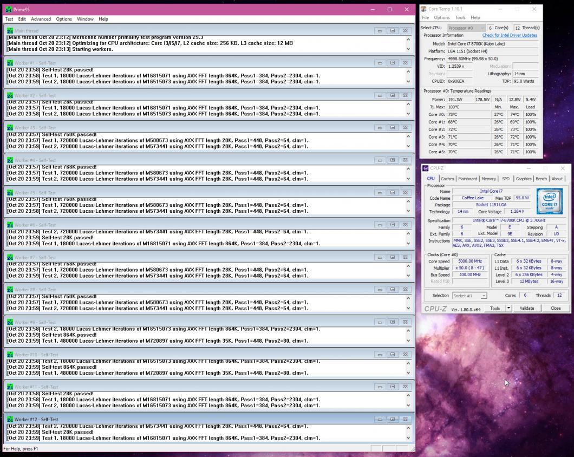Image resolution: width=574 pixels, height=457 pixels.
Task: Click the Validate button in CPU-Z
Action: tap(527, 308)
